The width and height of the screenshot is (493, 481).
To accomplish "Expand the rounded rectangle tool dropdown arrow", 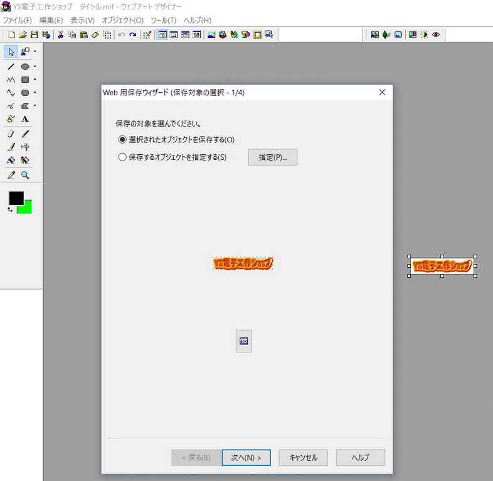I will point(35,93).
